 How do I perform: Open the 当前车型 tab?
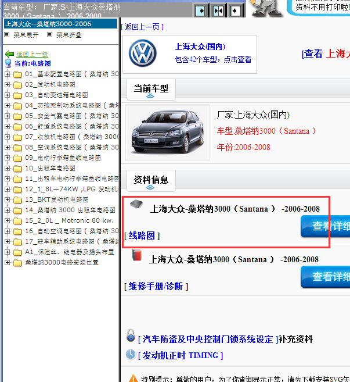coord(151,90)
